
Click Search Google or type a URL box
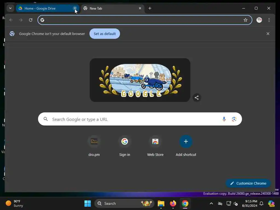(140, 119)
